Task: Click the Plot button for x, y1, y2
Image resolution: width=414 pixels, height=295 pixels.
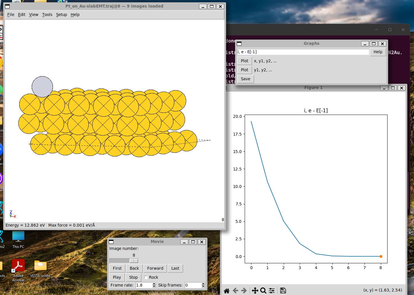Action: tap(244, 61)
